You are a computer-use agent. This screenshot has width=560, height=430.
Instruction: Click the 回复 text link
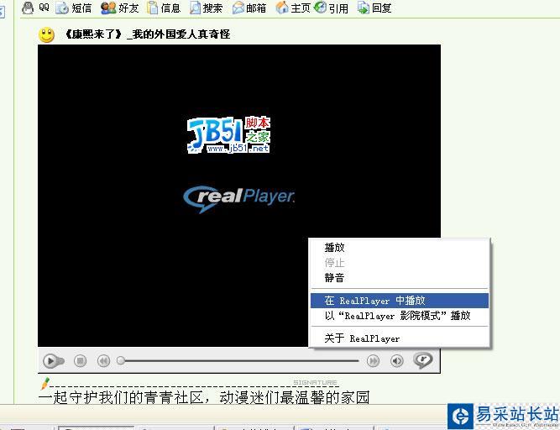pyautogui.click(x=382, y=8)
